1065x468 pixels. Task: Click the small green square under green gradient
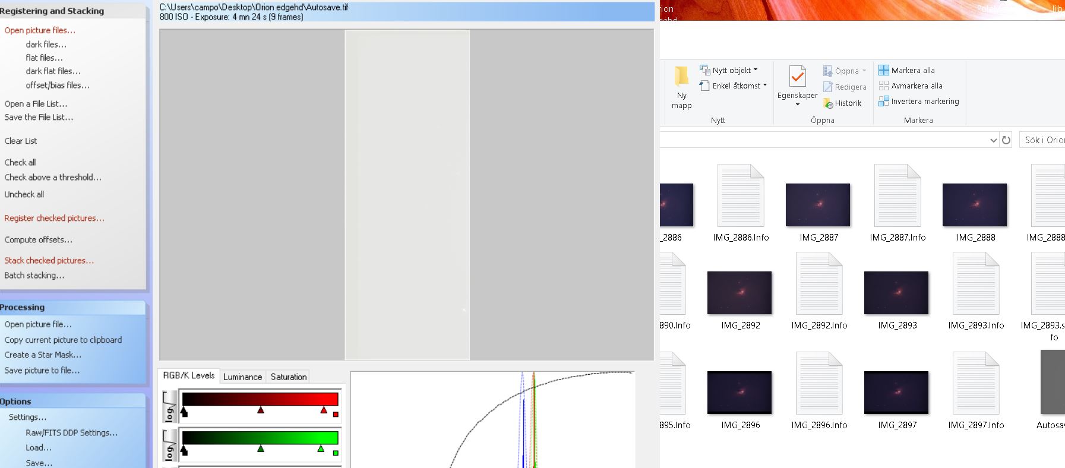click(x=336, y=453)
